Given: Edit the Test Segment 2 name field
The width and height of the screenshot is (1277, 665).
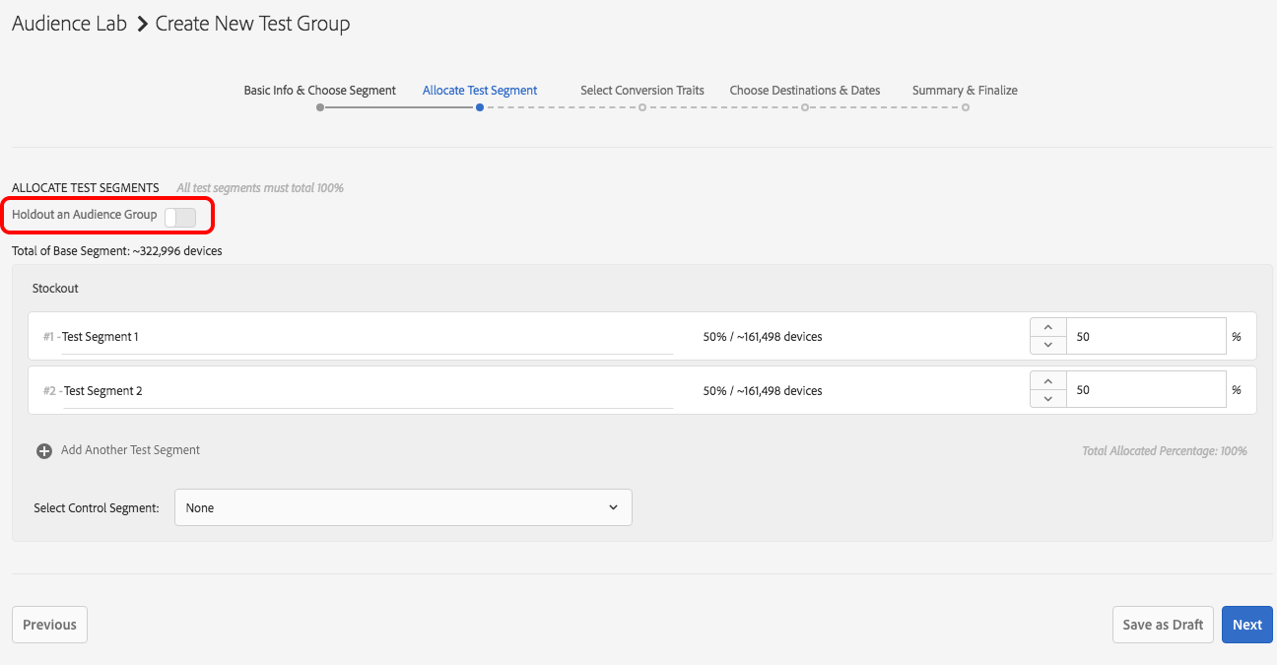Looking at the screenshot, I should point(367,391).
